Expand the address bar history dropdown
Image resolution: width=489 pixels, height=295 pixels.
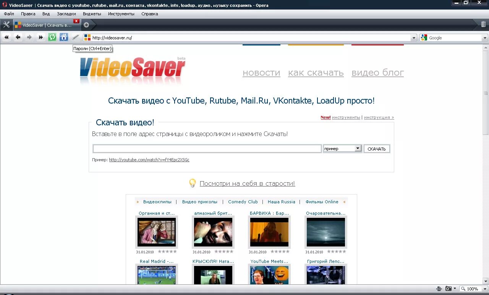(414, 38)
